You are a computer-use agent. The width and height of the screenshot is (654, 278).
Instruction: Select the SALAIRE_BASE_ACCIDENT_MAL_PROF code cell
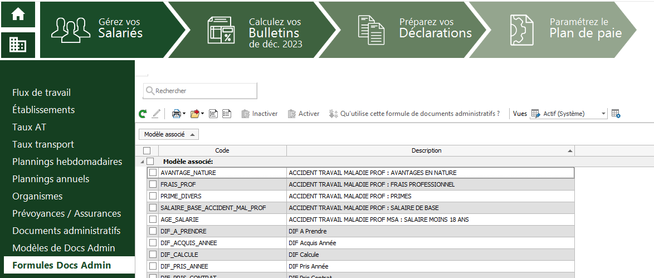[x=222, y=208]
